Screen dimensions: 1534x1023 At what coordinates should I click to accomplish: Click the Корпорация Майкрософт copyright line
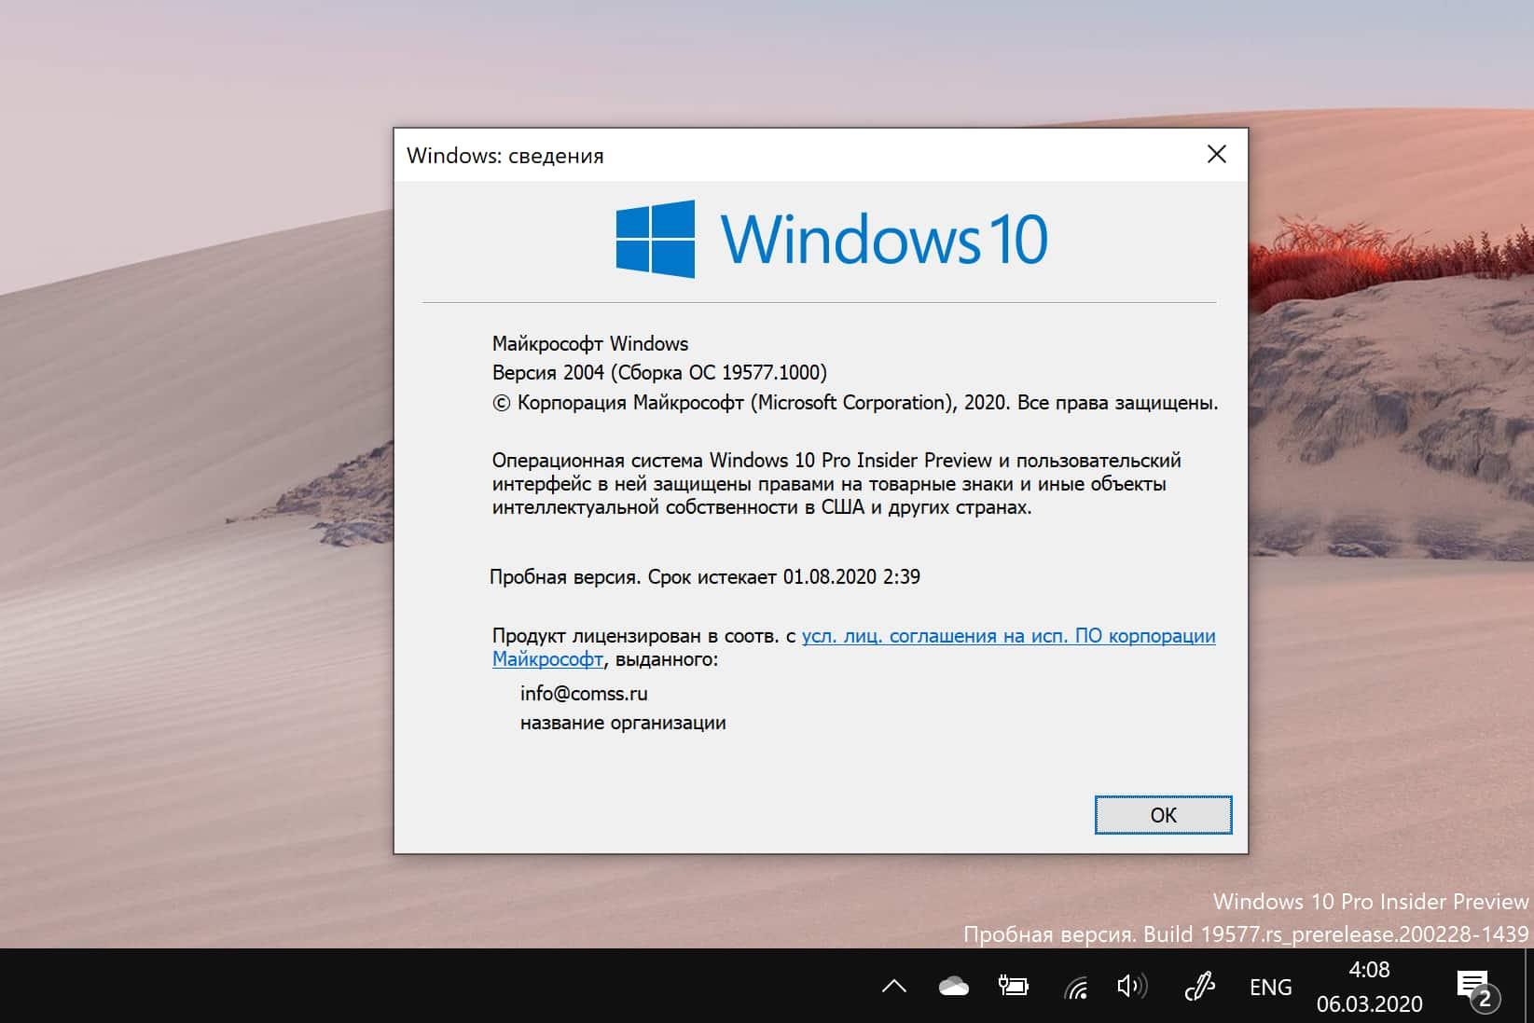tap(855, 403)
